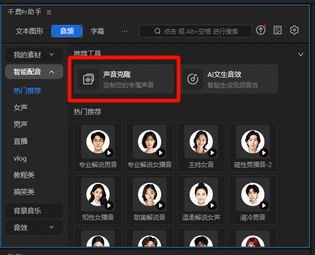Play the 清冷男音 voice preview
This screenshot has height=255, width=315.
[264, 205]
